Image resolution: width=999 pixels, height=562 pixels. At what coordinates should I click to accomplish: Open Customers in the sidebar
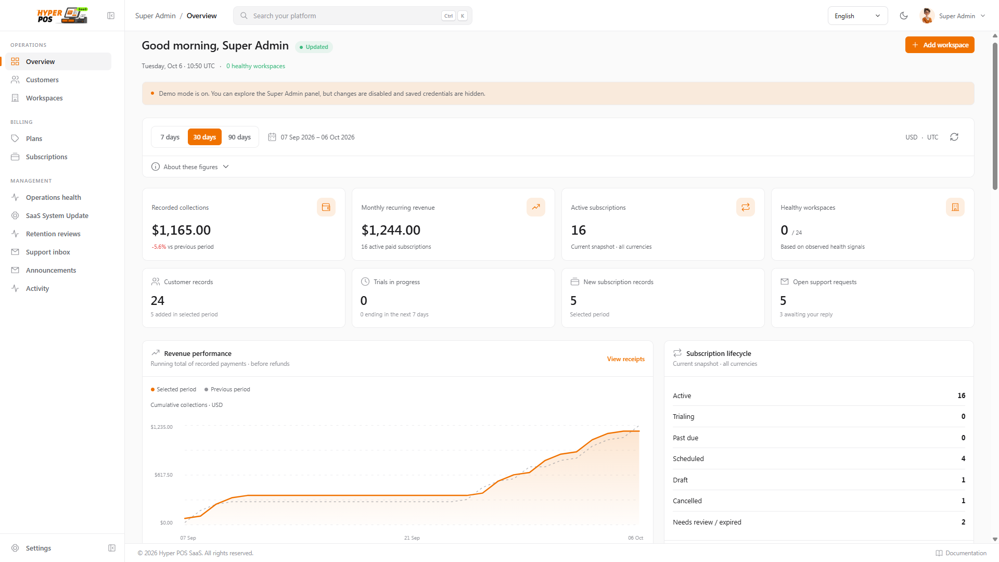(58, 80)
